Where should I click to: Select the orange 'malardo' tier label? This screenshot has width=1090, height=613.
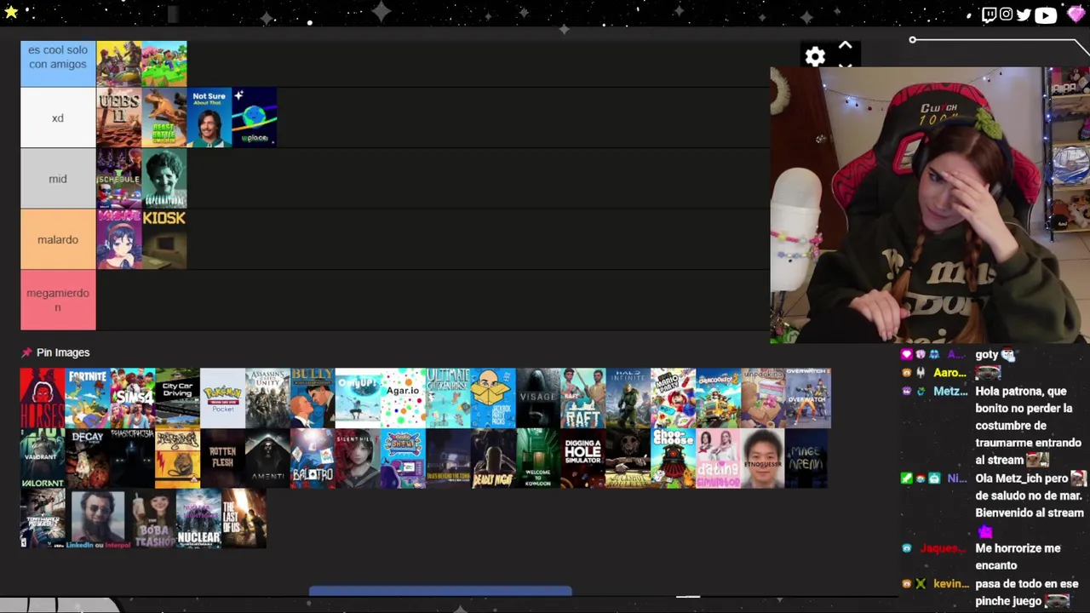pos(58,239)
